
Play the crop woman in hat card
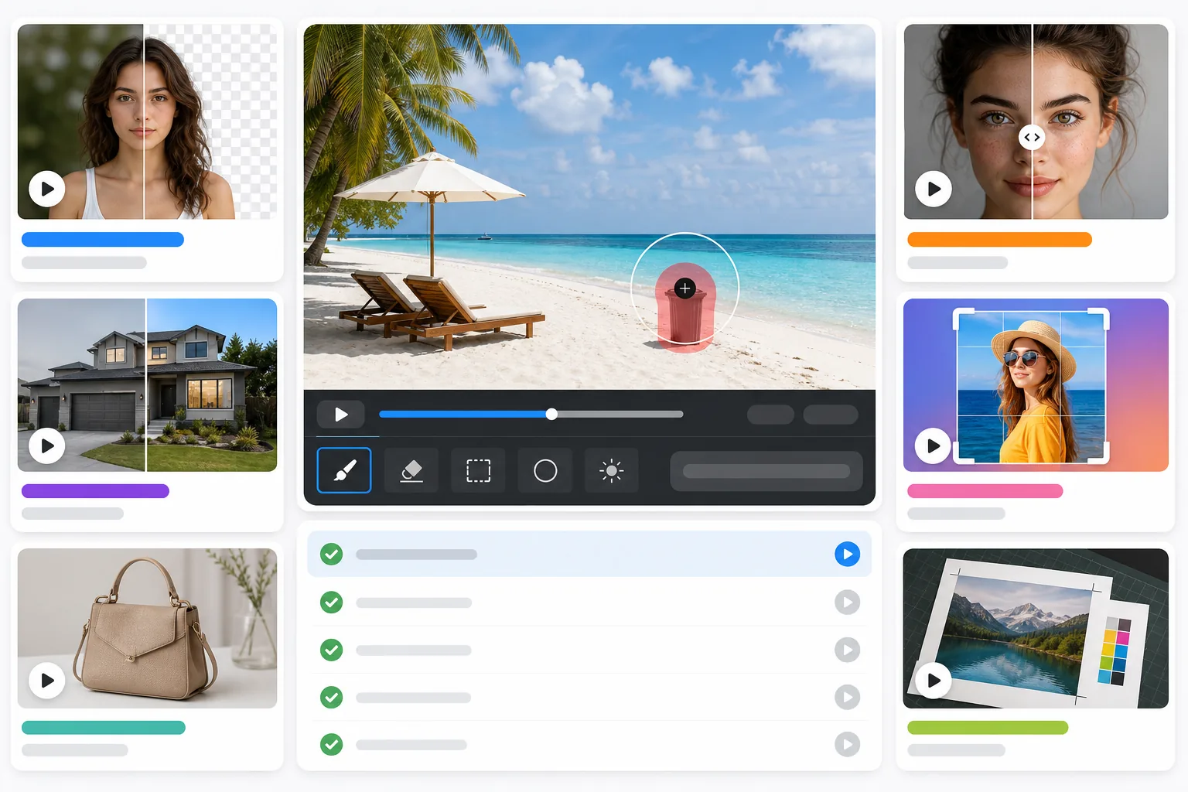pos(934,445)
